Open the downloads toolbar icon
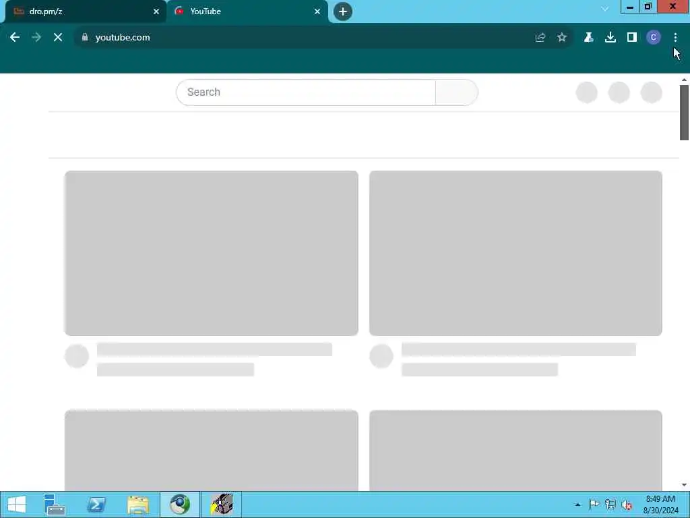The image size is (690, 518). point(610,38)
